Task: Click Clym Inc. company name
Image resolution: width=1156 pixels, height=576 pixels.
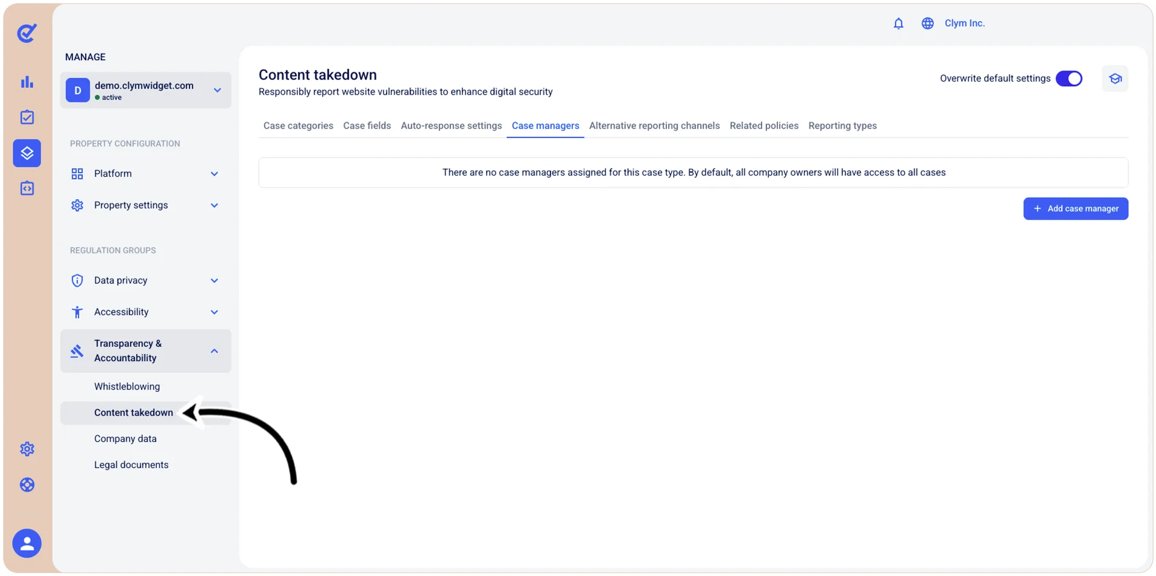Action: click(965, 23)
